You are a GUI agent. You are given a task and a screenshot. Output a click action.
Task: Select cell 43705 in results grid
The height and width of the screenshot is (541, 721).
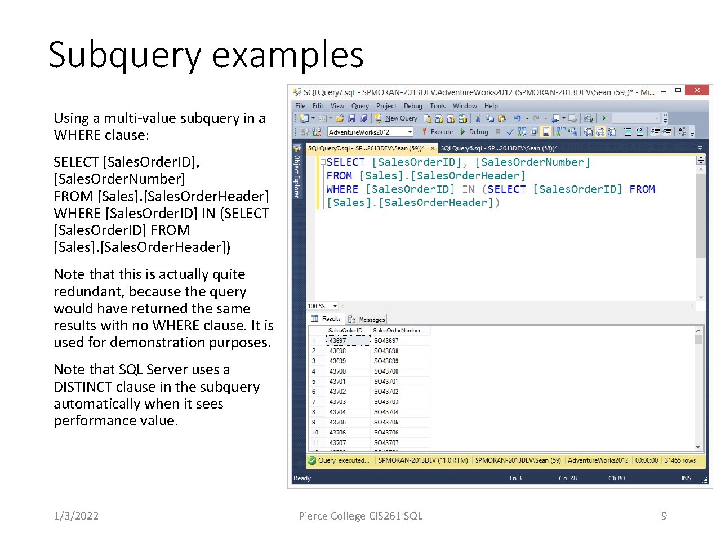pyautogui.click(x=348, y=422)
